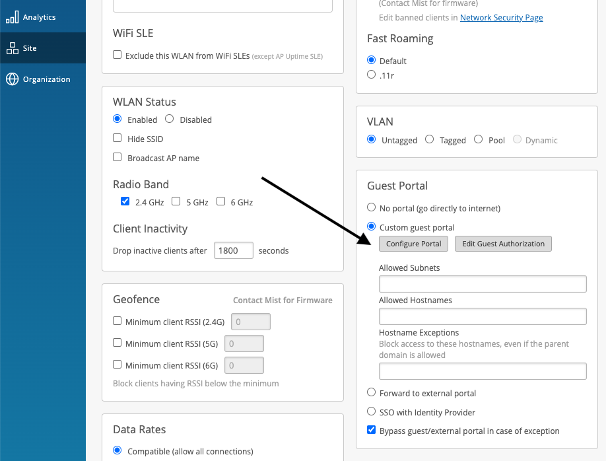Select No portal go directly to internet
This screenshot has width=606, height=461.
click(x=371, y=208)
